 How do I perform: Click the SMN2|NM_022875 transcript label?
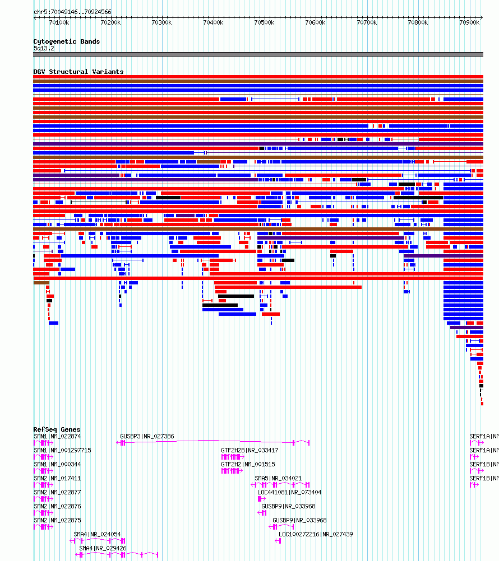pos(57,520)
